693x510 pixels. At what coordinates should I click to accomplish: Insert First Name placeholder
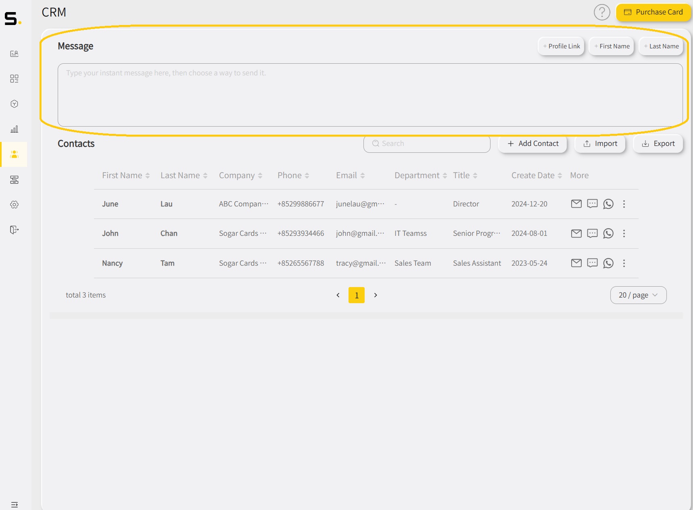612,46
